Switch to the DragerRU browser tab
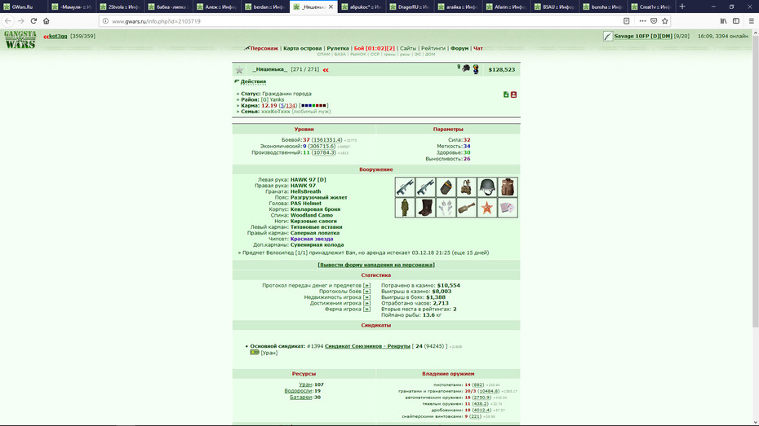This screenshot has width=759, height=426. coord(410,7)
